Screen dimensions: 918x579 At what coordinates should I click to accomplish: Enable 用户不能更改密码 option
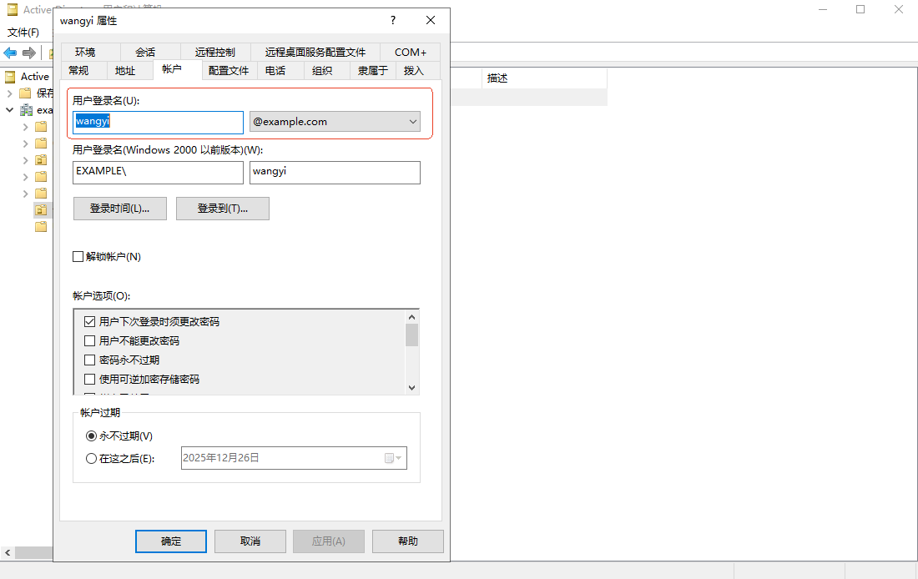tap(89, 340)
